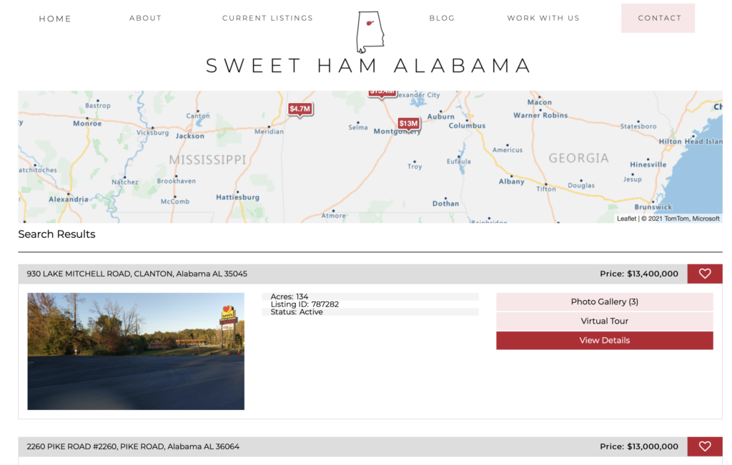Image resolution: width=732 pixels, height=465 pixels.
Task: Click the 2260 Pike Road address header
Action: pyautogui.click(x=133, y=446)
